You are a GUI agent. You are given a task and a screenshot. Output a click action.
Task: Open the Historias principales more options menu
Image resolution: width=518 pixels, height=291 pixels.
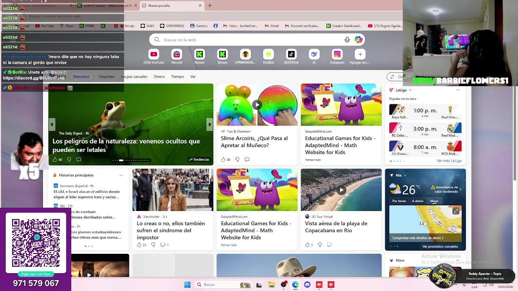click(121, 175)
